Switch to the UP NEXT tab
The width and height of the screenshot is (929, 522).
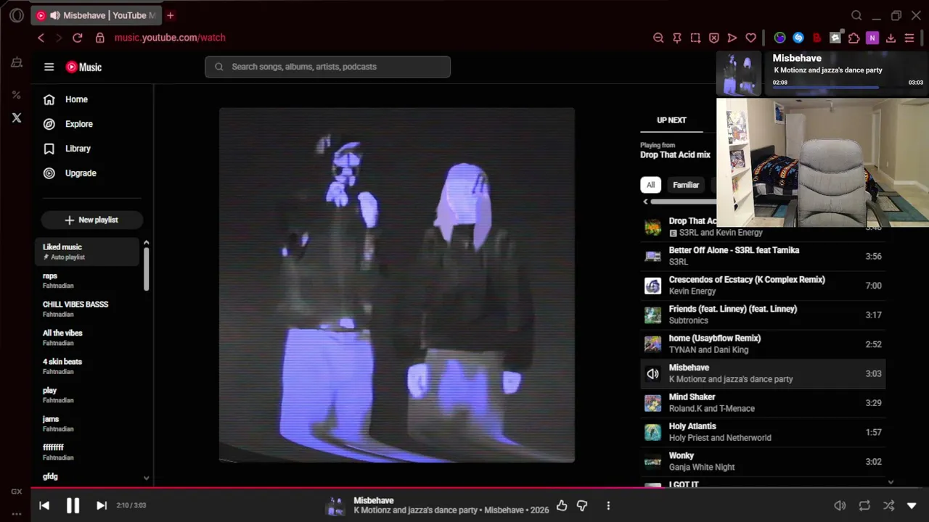pyautogui.click(x=671, y=120)
